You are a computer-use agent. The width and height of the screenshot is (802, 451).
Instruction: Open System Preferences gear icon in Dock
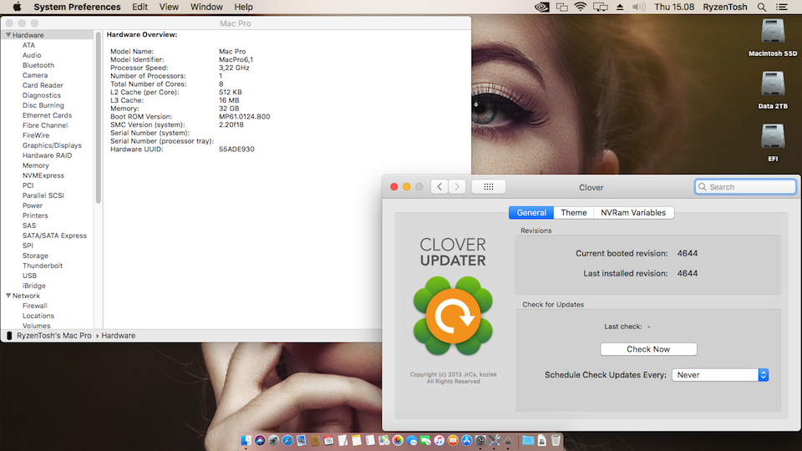tap(480, 440)
